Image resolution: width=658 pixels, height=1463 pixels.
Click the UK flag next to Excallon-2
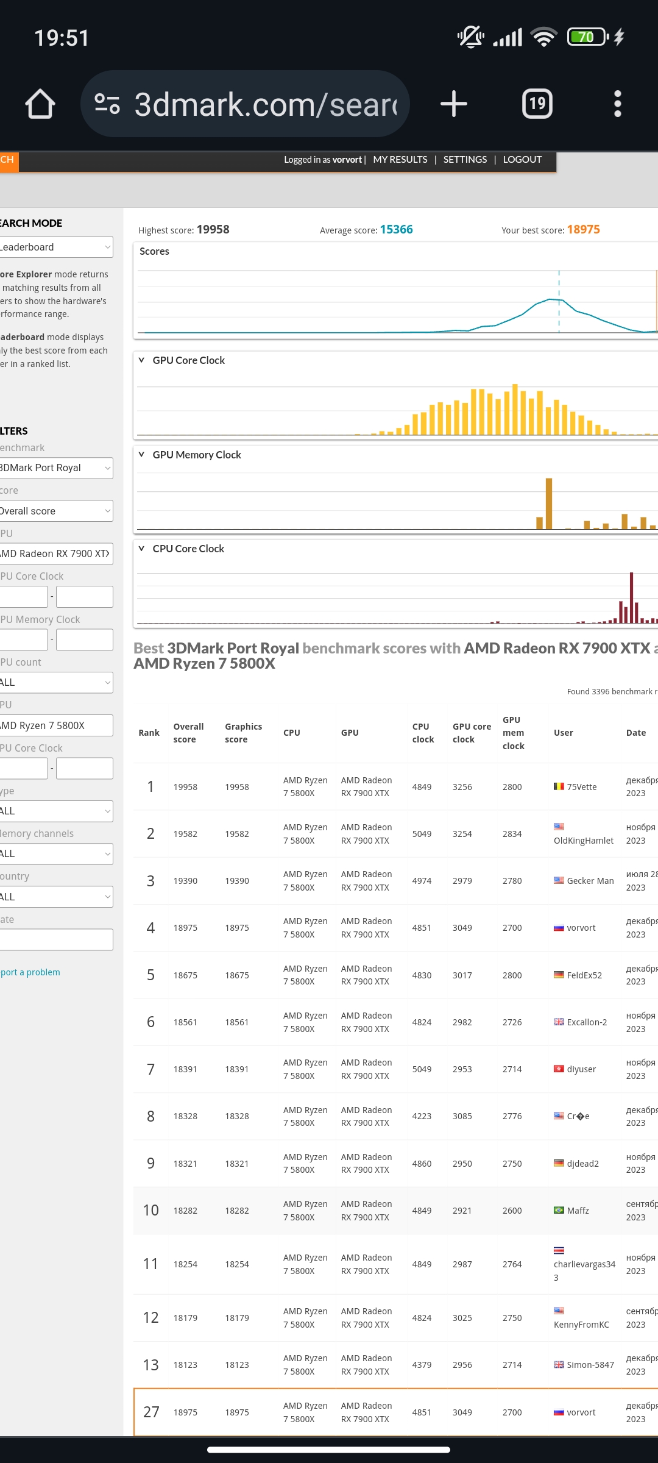tap(559, 1022)
